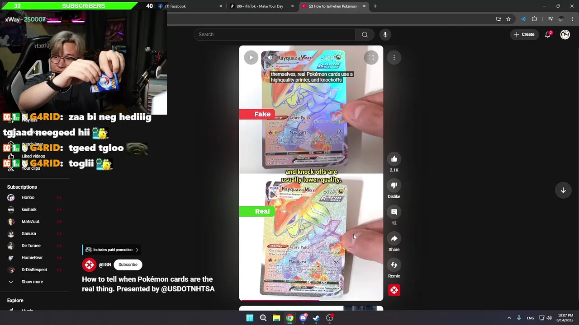
Task: Open Chrome three-dot menu
Action: click(573, 19)
